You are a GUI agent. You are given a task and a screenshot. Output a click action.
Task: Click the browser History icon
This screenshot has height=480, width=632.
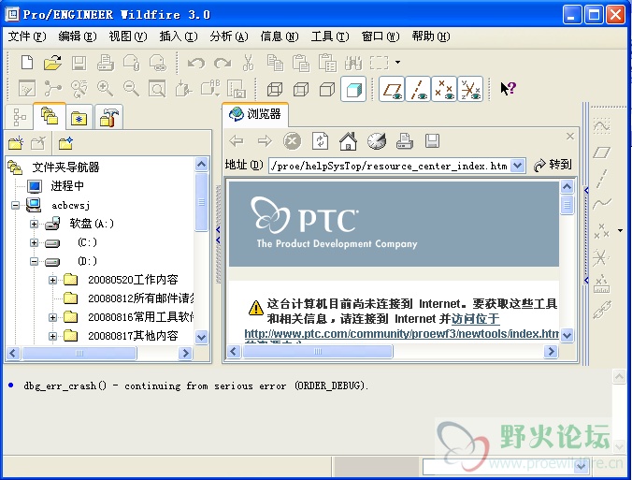[x=377, y=141]
